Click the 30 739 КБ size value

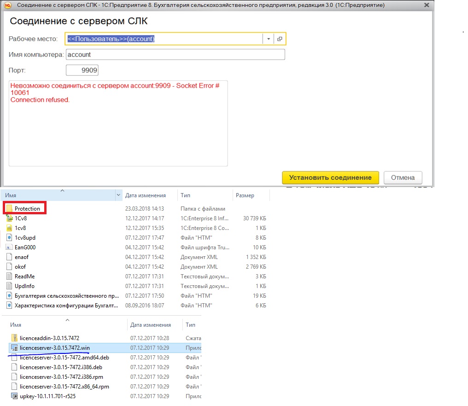pyautogui.click(x=254, y=218)
